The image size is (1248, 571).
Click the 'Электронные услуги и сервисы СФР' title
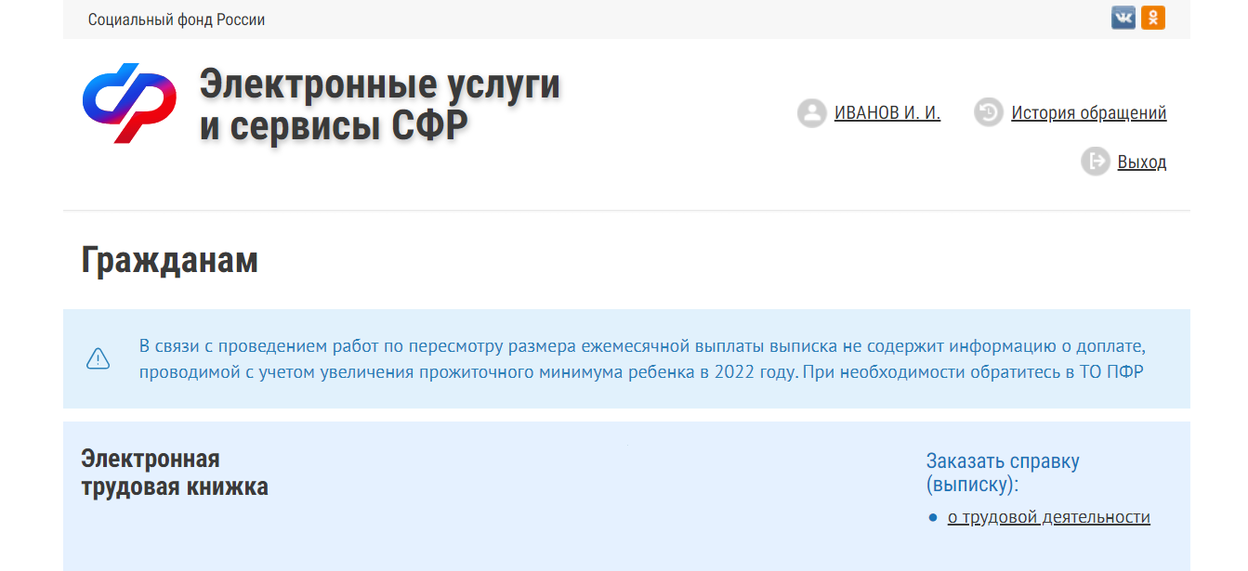tap(379, 104)
